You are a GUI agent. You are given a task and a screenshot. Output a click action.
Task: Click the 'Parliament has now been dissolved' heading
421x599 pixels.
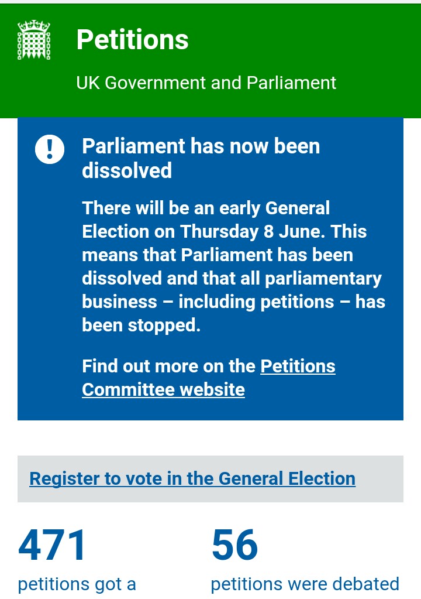(201, 158)
